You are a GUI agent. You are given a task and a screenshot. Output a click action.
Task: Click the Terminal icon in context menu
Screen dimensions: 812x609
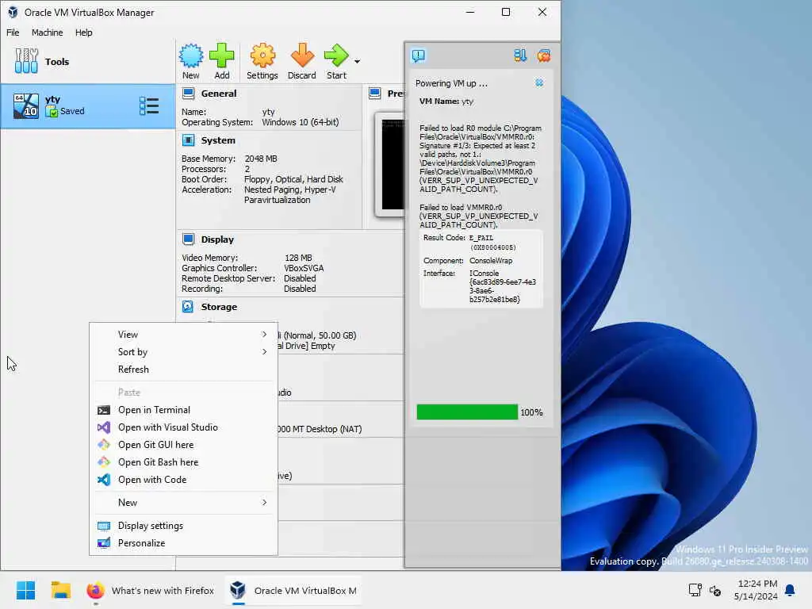coord(104,410)
